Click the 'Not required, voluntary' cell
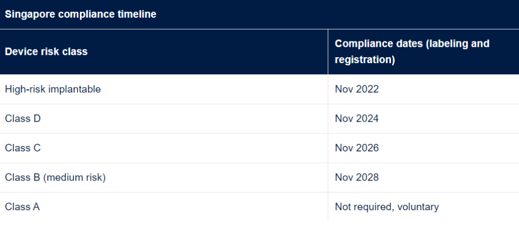The width and height of the screenshot is (519, 236). (x=387, y=207)
